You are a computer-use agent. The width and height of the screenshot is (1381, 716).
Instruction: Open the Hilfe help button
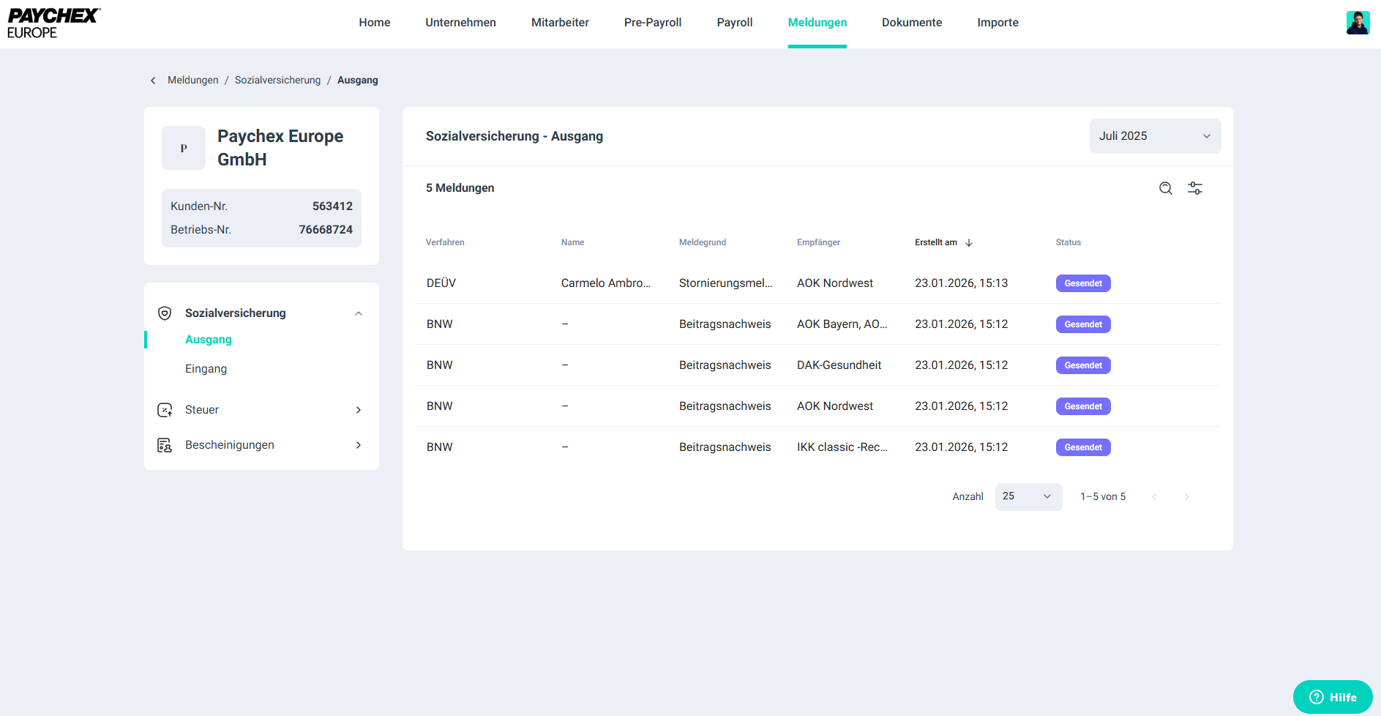(1332, 697)
